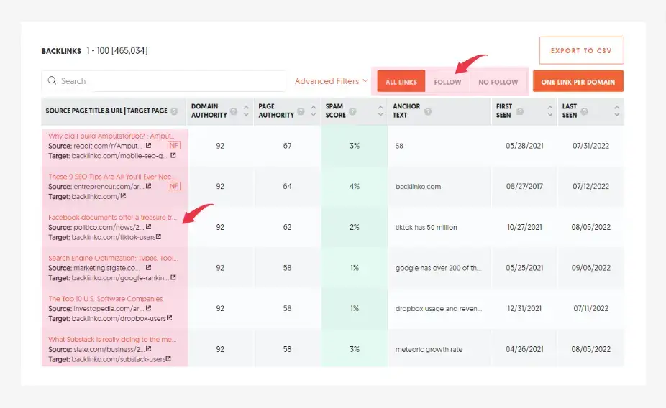Click the Anchor Text help icon
The image size is (666, 408).
(x=428, y=111)
